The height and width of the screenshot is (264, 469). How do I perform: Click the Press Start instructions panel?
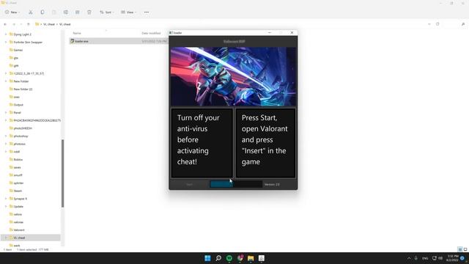click(265, 143)
